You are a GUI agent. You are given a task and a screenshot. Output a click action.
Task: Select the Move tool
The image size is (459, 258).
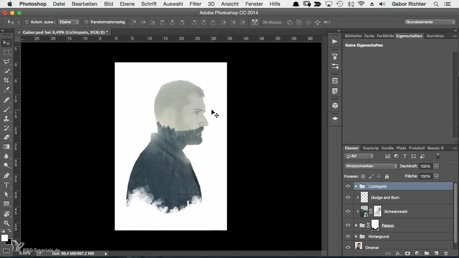[x=6, y=43]
